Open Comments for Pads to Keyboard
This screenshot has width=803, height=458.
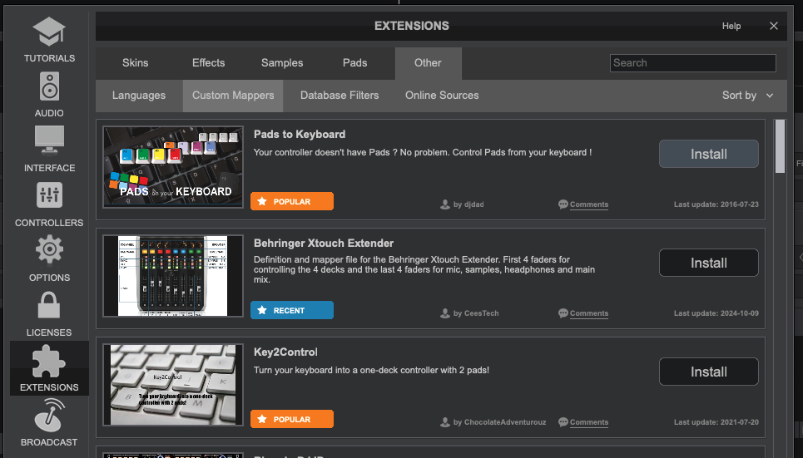point(589,204)
